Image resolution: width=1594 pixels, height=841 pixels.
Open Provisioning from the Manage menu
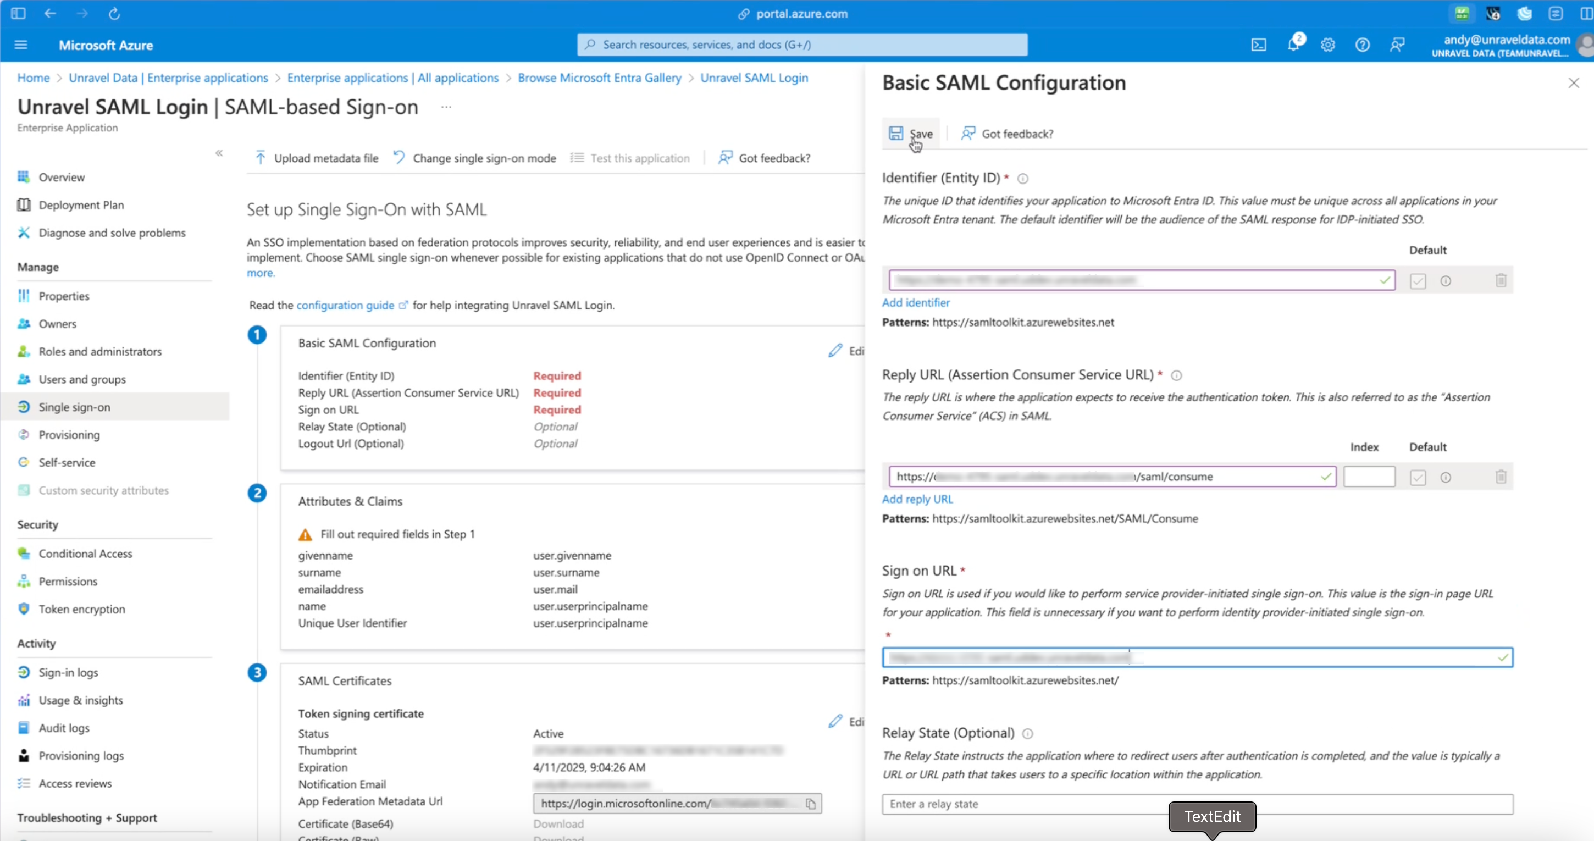coord(69,434)
